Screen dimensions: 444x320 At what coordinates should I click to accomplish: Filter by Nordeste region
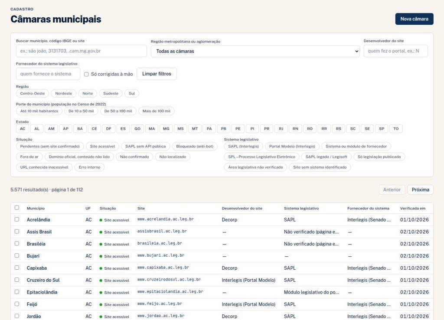pos(63,94)
